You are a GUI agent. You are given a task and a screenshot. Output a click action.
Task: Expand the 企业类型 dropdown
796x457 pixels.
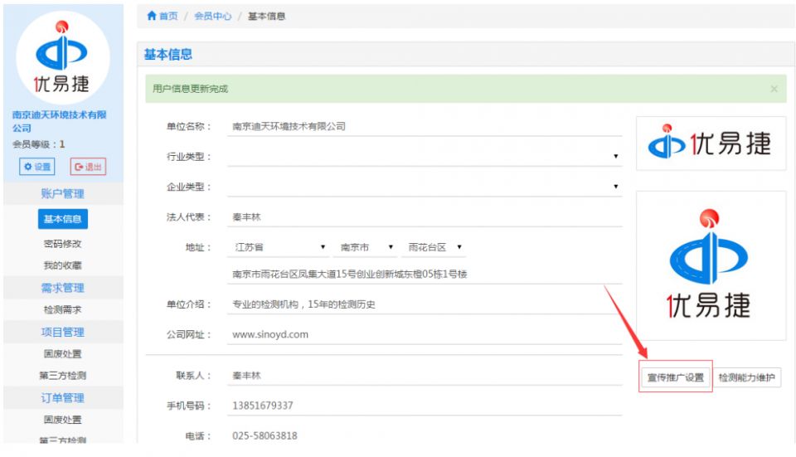pyautogui.click(x=425, y=187)
